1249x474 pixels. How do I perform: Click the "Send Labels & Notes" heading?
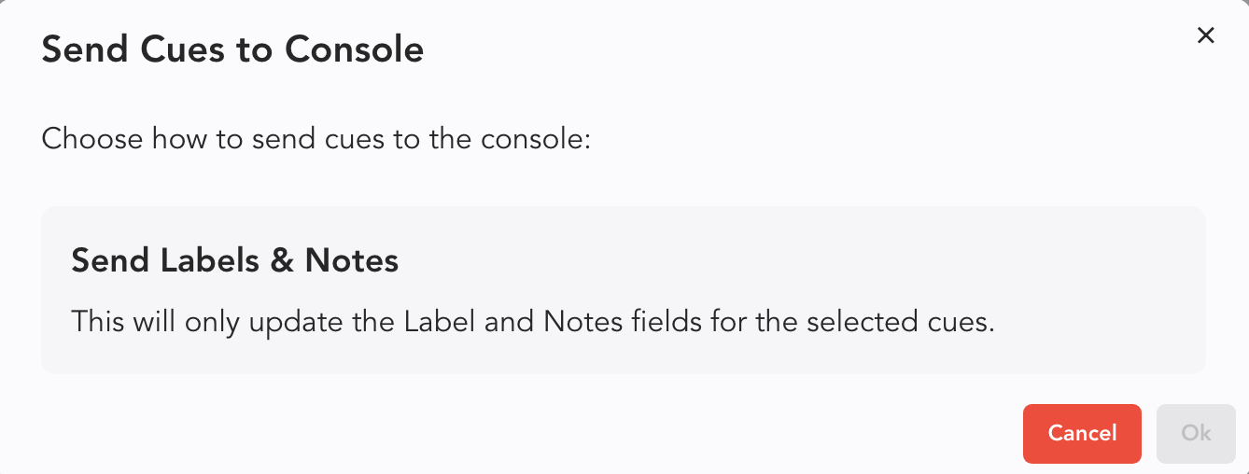click(234, 260)
